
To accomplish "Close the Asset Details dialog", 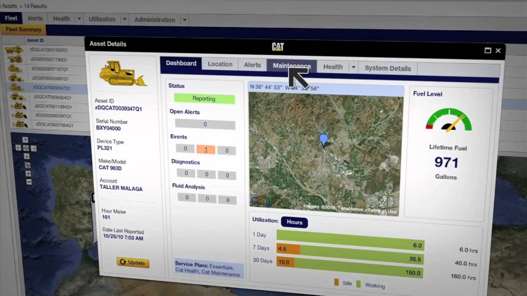I will (x=498, y=51).
